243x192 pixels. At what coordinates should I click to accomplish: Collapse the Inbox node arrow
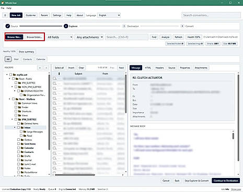(15, 127)
